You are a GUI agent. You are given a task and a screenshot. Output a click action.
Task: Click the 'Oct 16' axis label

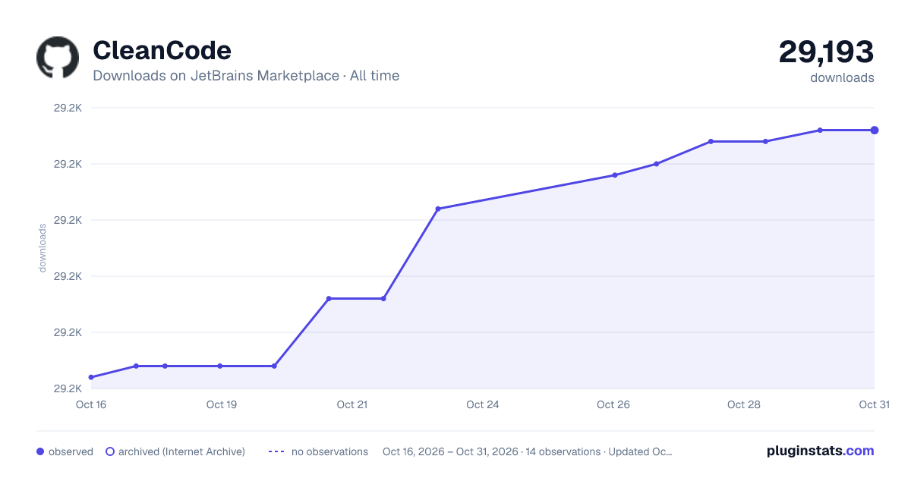point(91,404)
